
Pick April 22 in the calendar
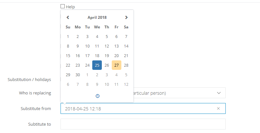[68, 65]
